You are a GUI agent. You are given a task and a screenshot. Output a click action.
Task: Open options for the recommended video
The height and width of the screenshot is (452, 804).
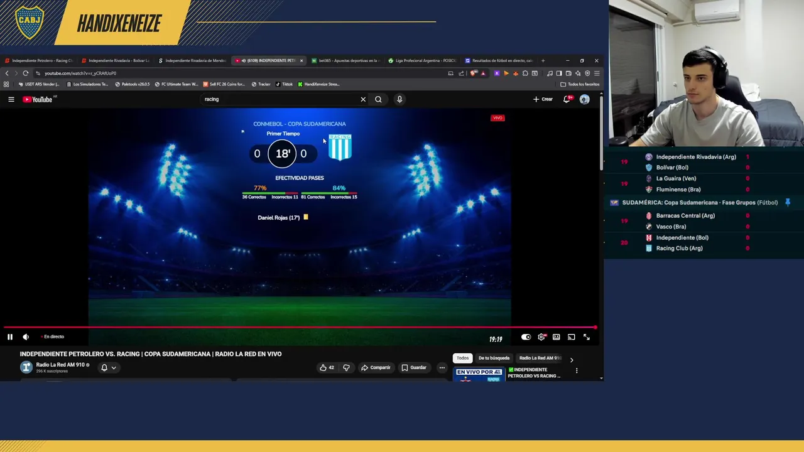pos(577,371)
